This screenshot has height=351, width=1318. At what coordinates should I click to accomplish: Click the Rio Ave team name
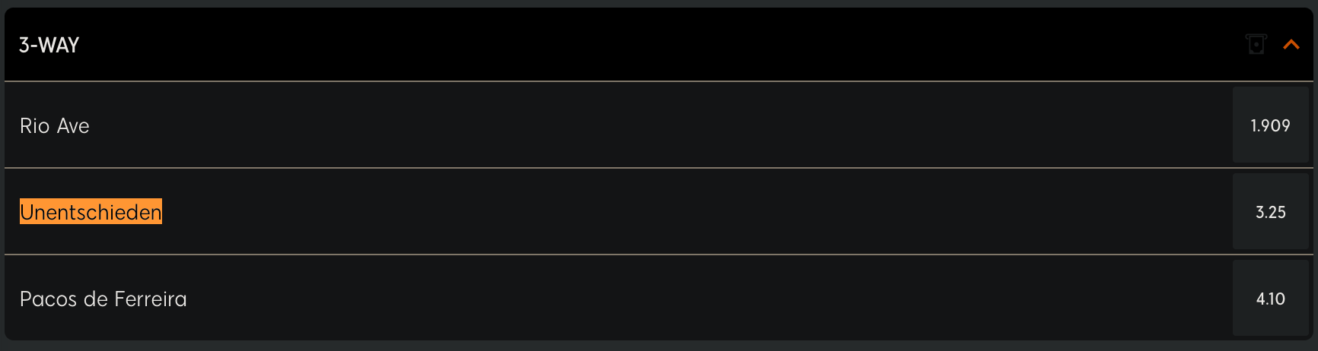[55, 125]
